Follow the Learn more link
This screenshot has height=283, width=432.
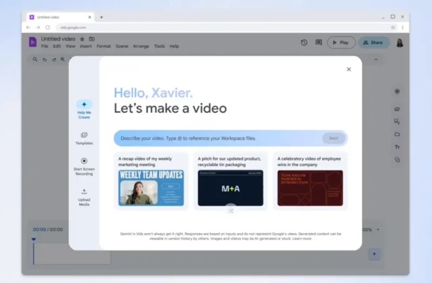tap(302, 239)
